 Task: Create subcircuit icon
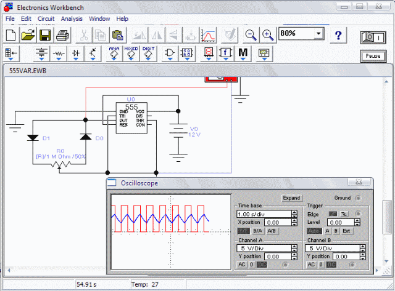191,35
